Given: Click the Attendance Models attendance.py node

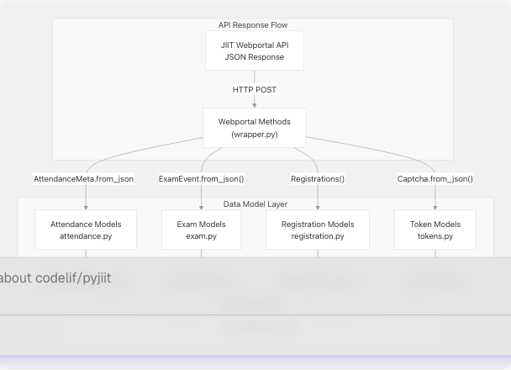Looking at the screenshot, I should (86, 230).
